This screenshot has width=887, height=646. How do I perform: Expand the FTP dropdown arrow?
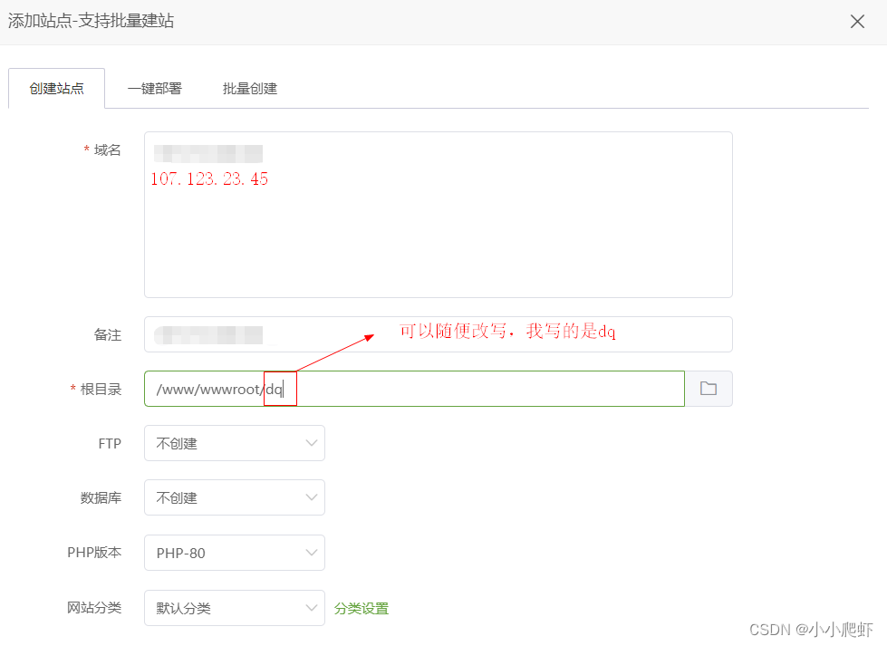pos(311,443)
